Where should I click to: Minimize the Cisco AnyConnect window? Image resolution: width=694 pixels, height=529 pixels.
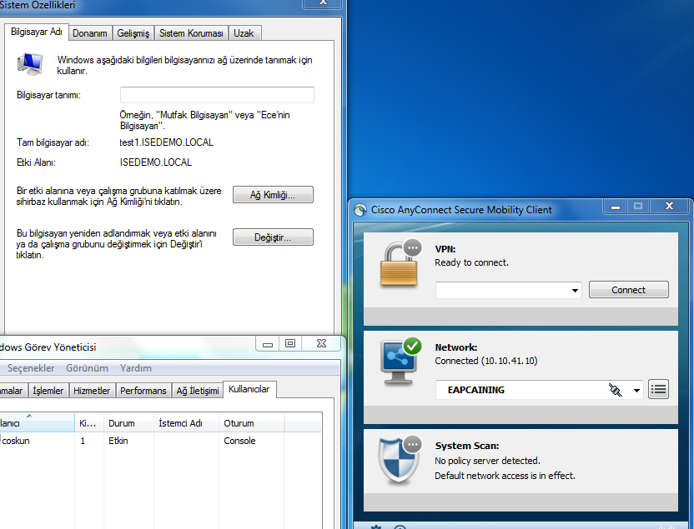click(x=616, y=207)
